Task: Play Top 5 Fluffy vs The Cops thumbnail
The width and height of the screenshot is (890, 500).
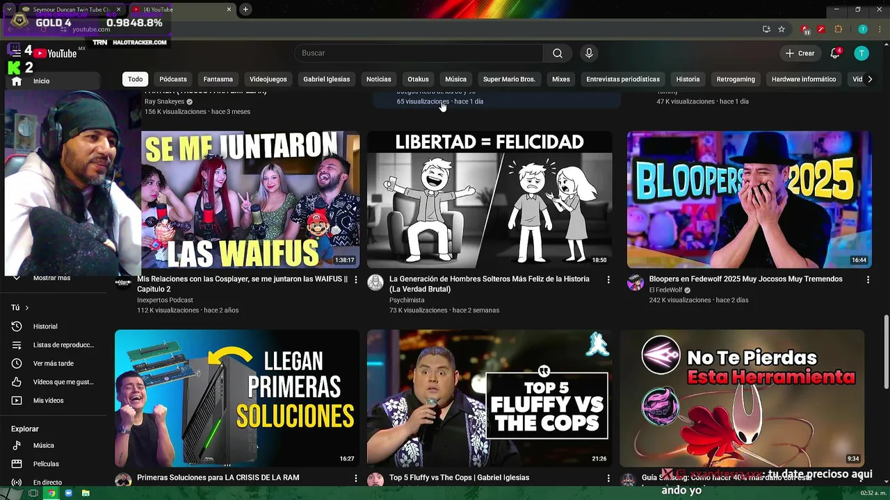Action: pos(489,398)
